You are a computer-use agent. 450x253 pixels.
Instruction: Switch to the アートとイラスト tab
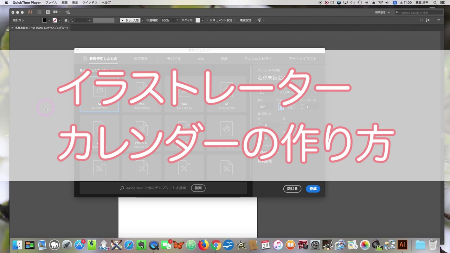[302, 59]
